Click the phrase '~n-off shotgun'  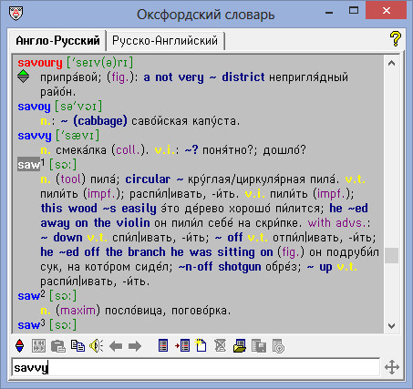coord(220,267)
